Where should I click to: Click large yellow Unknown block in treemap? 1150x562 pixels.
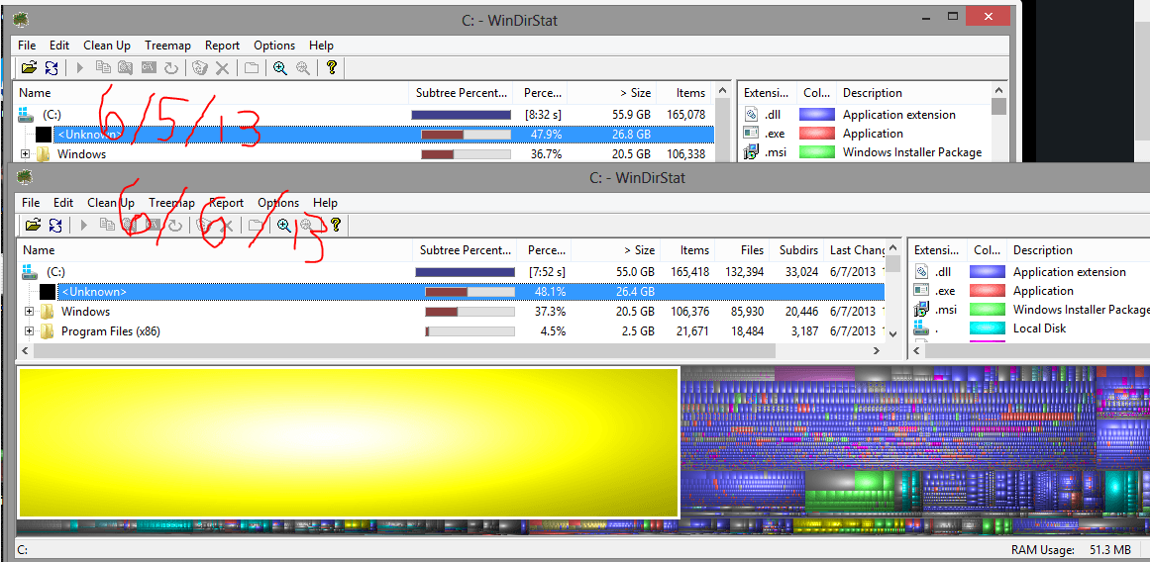[349, 443]
